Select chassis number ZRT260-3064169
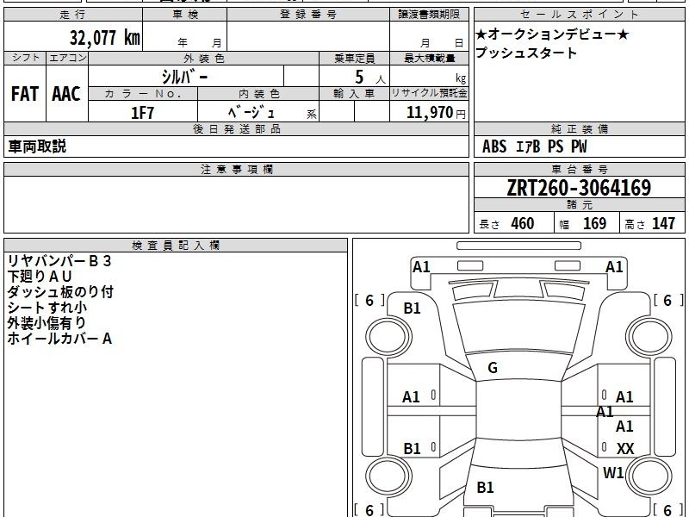This screenshot has height=517, width=689. tap(579, 188)
